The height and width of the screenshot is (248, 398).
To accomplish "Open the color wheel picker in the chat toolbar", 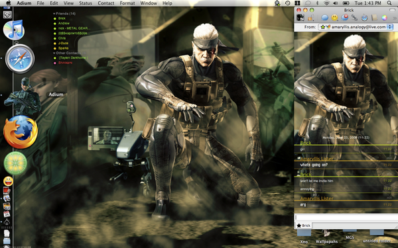I will [384, 18].
